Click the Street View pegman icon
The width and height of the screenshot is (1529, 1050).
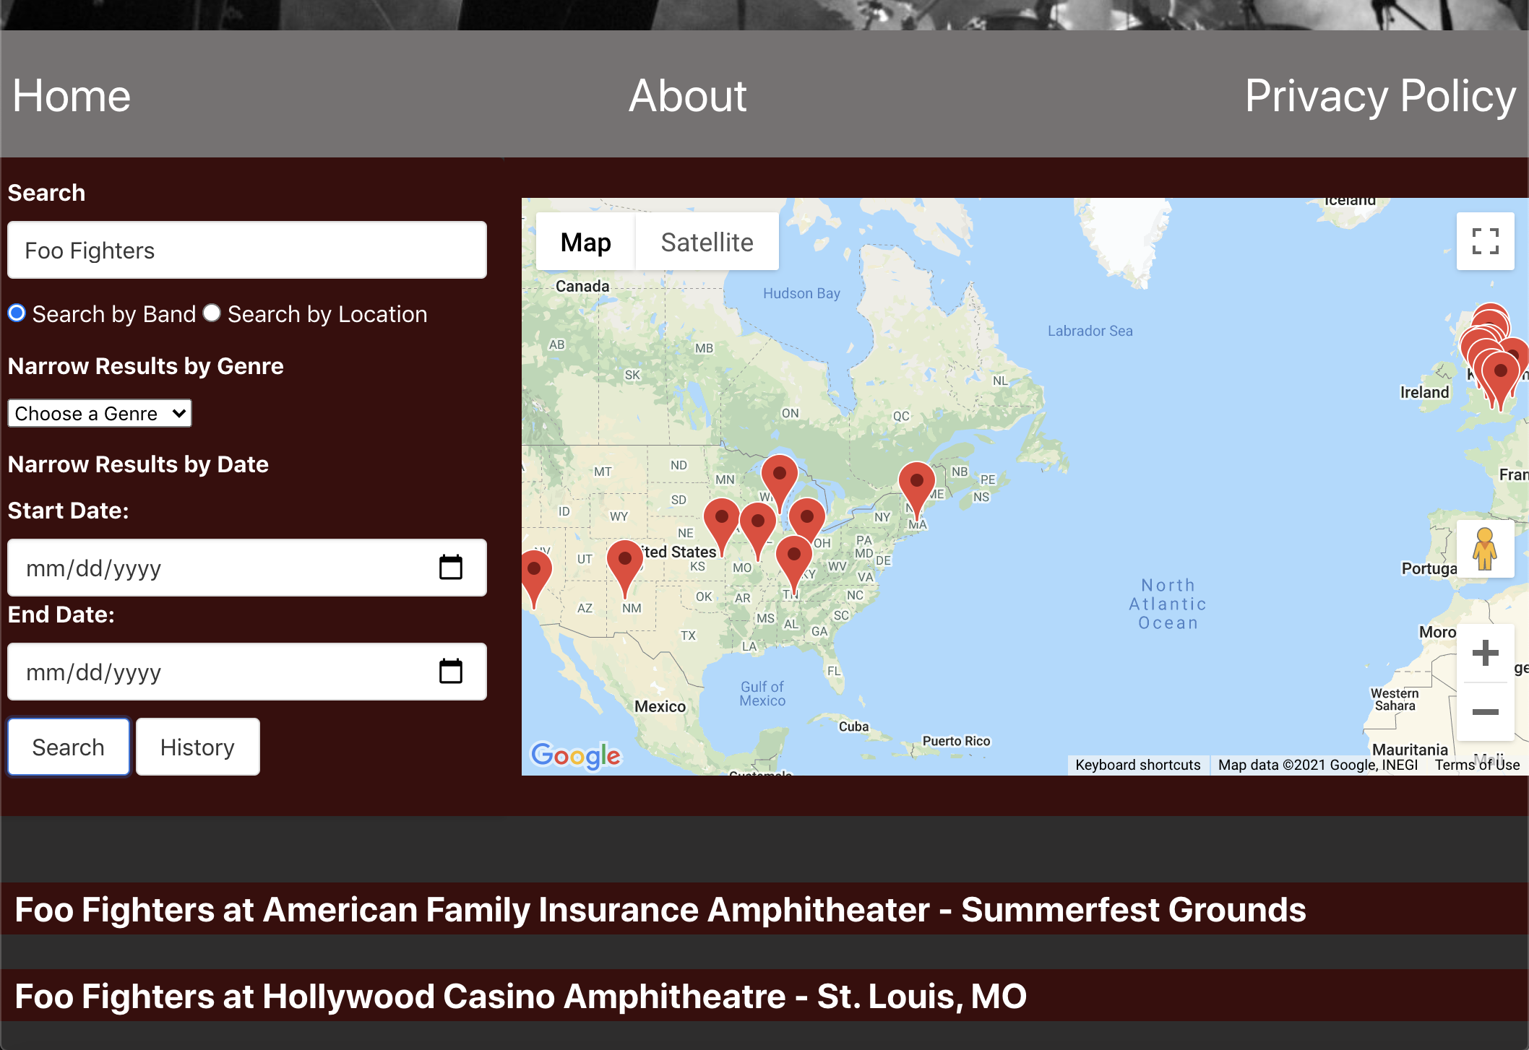click(1485, 549)
